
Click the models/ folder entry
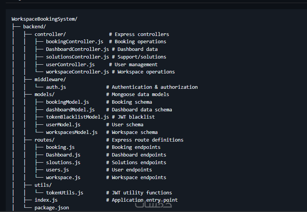click(x=44, y=94)
